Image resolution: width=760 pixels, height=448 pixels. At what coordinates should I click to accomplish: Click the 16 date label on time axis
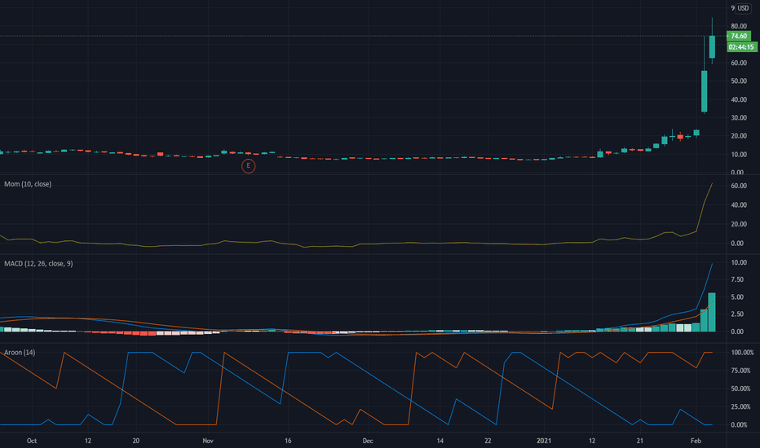pos(288,441)
